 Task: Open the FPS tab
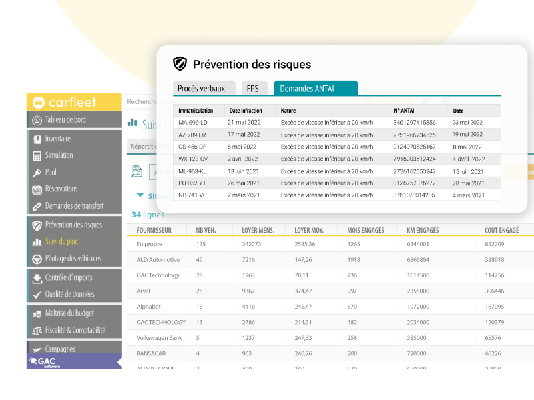[253, 88]
